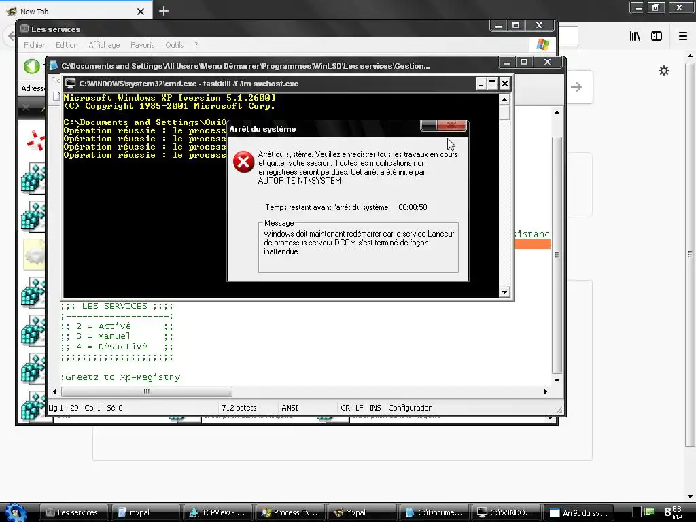696x522 pixels.
Task: Open the Fichier menu in Les services
Action: click(34, 45)
